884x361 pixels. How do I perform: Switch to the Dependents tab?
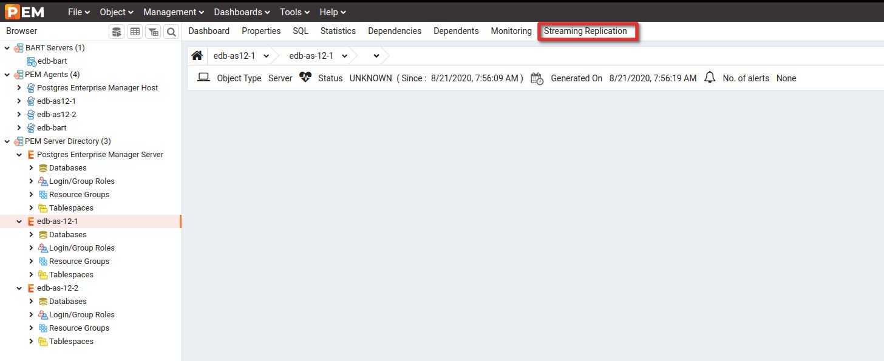click(456, 31)
